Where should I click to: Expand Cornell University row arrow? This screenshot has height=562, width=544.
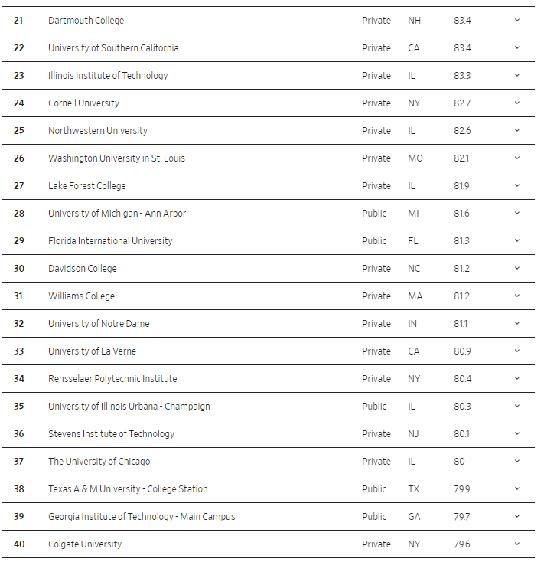coord(517,103)
